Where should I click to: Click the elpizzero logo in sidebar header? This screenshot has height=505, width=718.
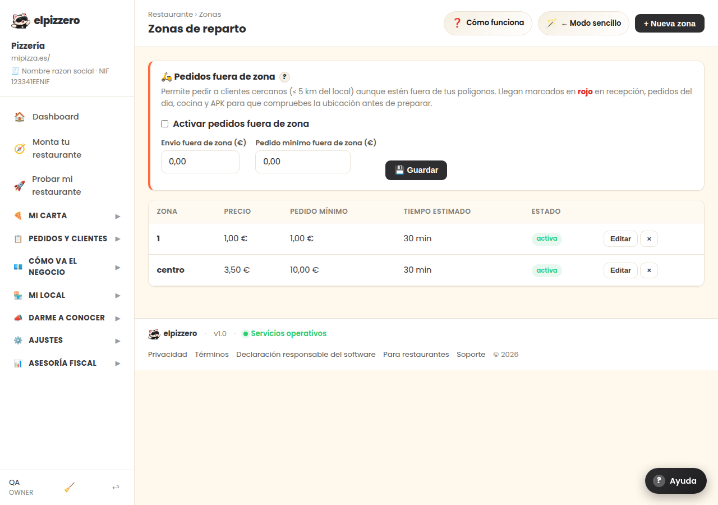click(45, 21)
